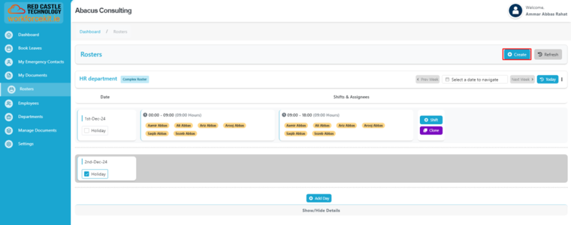
Task: Enable Holiday checkbox for 1st-Dec-24
Action: [86, 131]
